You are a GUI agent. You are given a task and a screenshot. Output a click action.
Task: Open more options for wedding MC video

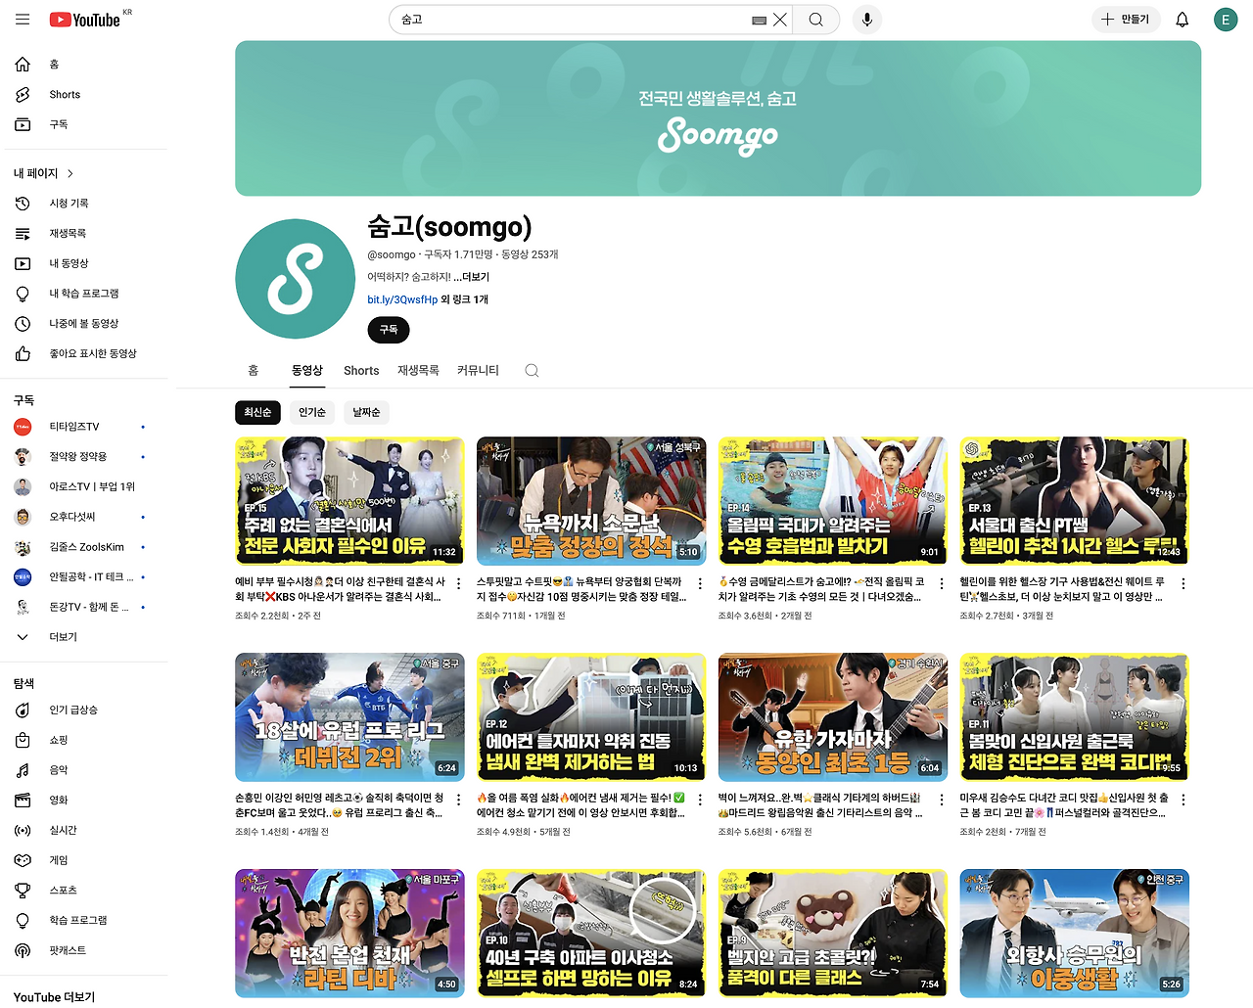(x=458, y=583)
